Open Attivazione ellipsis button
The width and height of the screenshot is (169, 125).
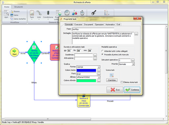coord(95,59)
